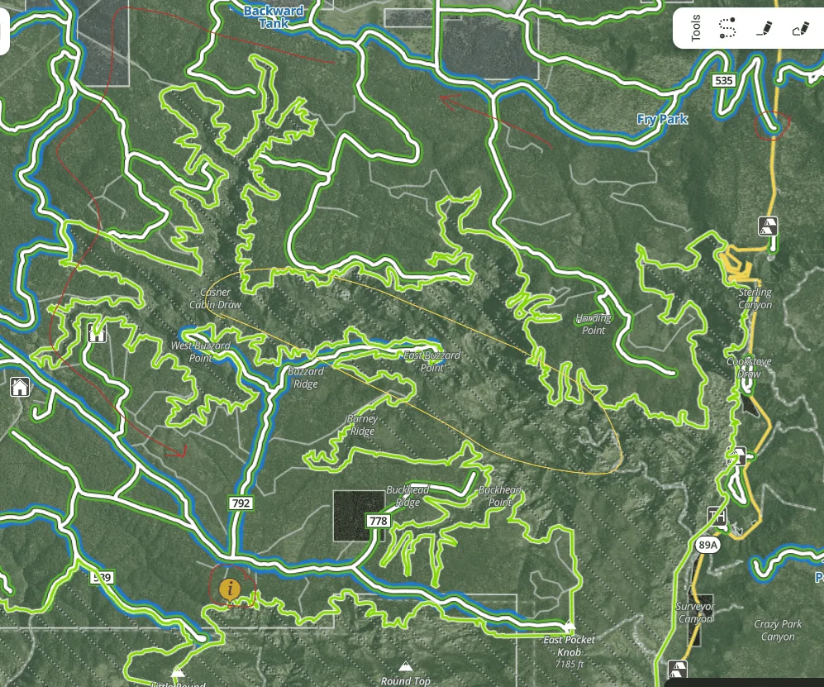Open the Tools panel label
This screenshot has width=824, height=687.
tap(696, 28)
